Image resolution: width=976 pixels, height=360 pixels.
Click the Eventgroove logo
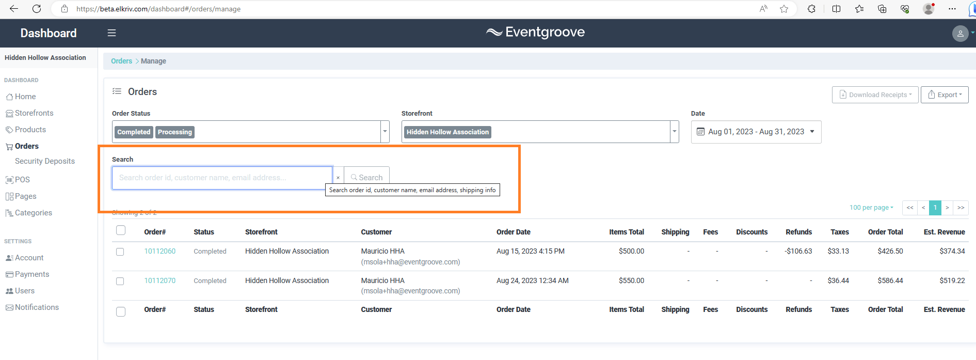(x=535, y=32)
